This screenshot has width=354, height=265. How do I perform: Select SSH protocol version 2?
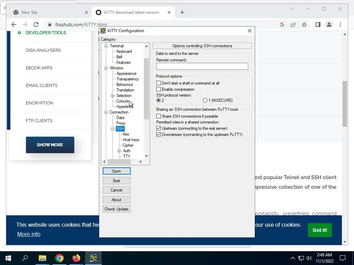[158, 100]
